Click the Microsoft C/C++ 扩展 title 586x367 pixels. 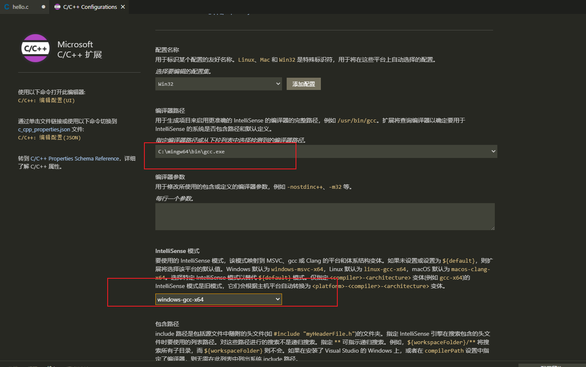point(80,49)
